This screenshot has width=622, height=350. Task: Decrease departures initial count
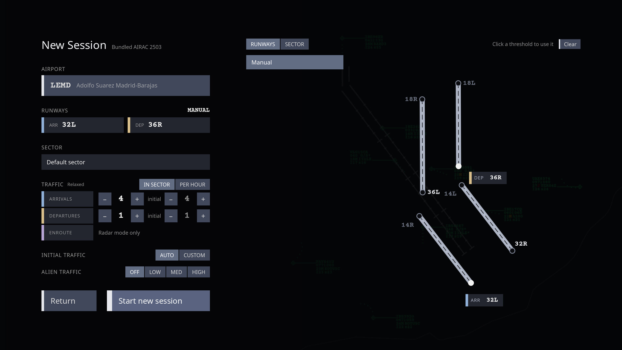click(171, 216)
